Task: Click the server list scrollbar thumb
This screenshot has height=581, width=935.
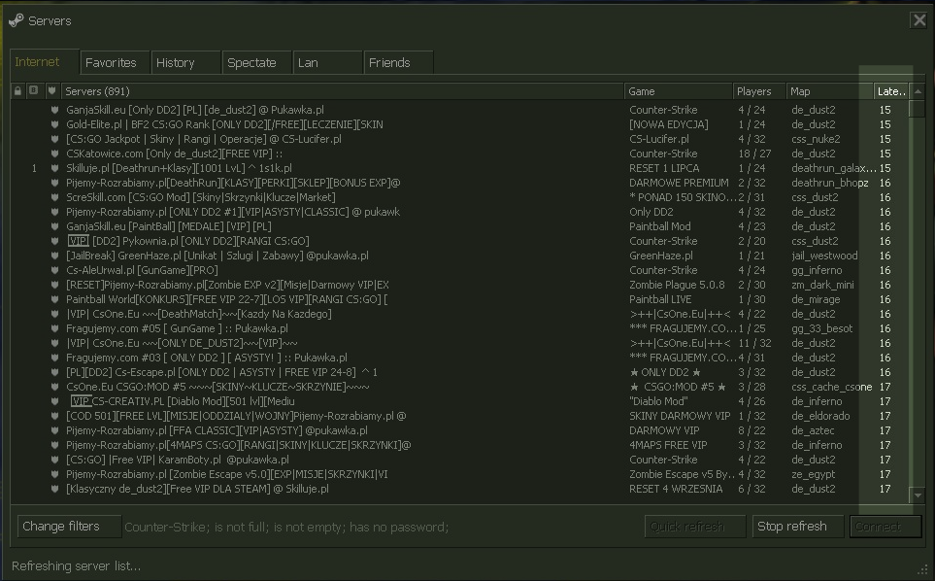Action: point(918,109)
